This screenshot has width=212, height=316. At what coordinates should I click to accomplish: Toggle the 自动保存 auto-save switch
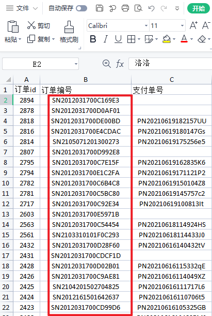coord(81,8)
